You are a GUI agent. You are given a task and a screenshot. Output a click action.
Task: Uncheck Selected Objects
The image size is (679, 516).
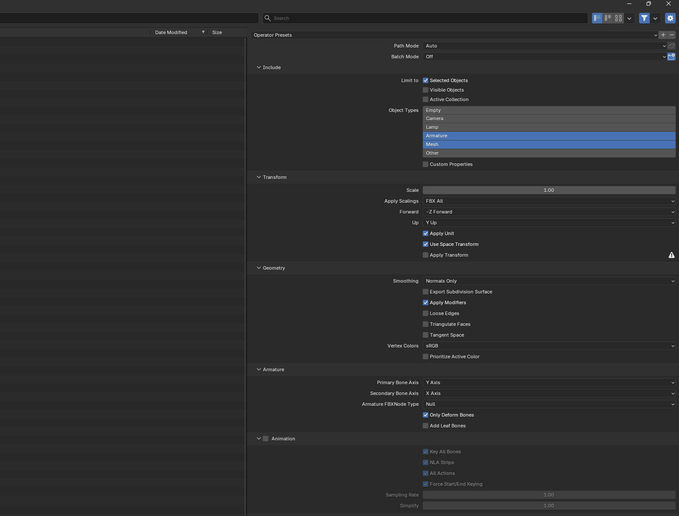pyautogui.click(x=426, y=80)
